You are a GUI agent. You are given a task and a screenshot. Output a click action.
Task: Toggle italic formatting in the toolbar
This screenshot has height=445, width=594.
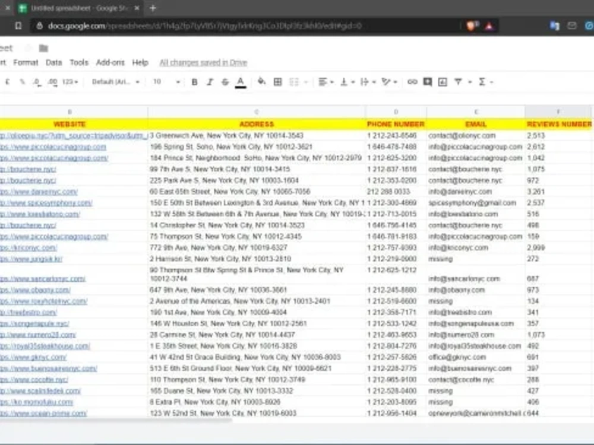[x=210, y=82]
